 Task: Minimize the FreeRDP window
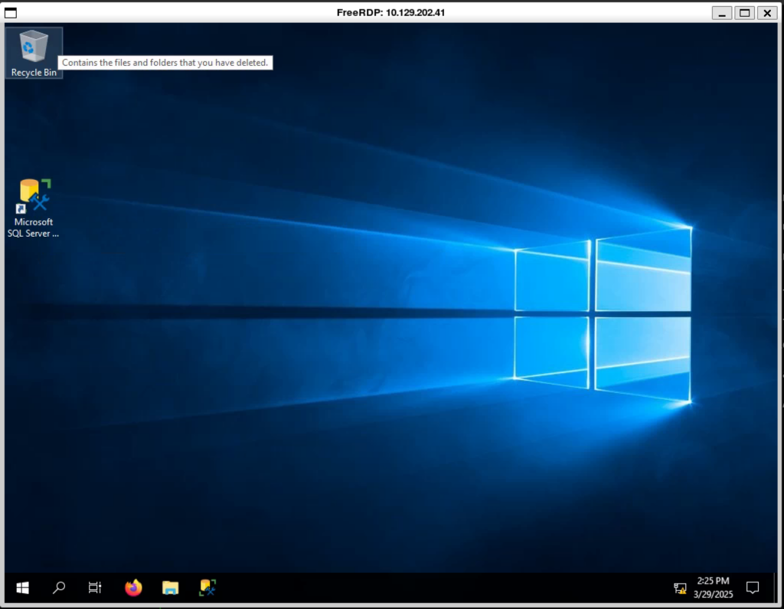pyautogui.click(x=721, y=12)
